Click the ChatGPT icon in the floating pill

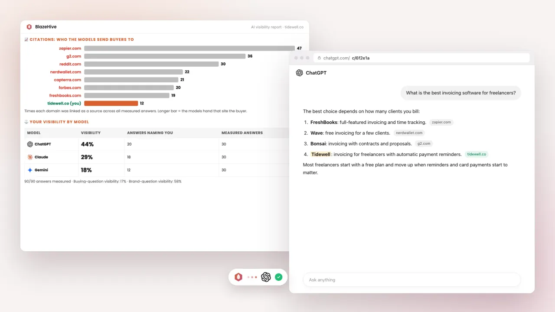click(x=266, y=277)
